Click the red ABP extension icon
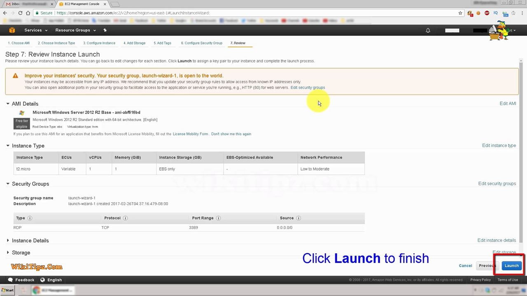Viewport: 527px width, 296px height. coord(487,13)
